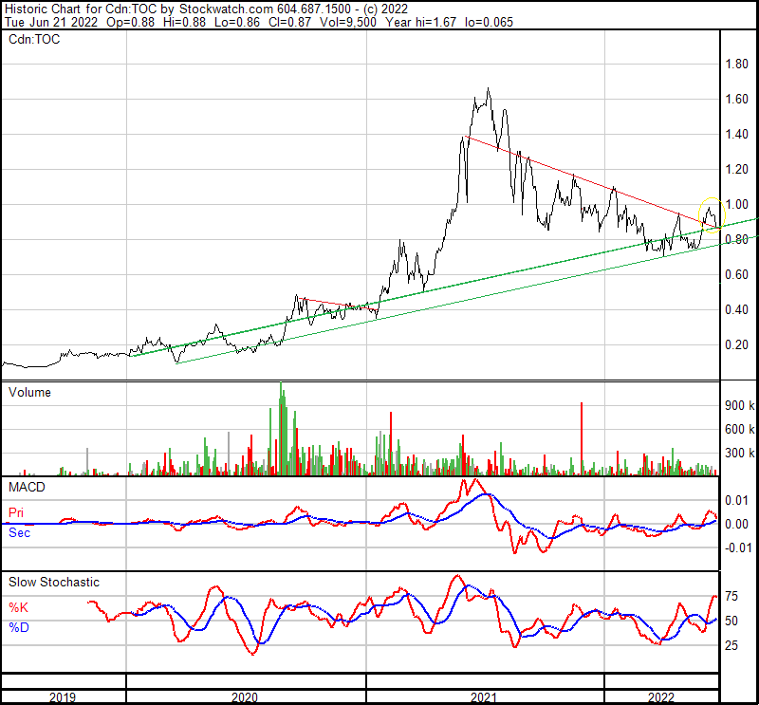Screen dimensions: 759x705
Task: Click the tallest red volume spike in 2021
Action: 582,438
